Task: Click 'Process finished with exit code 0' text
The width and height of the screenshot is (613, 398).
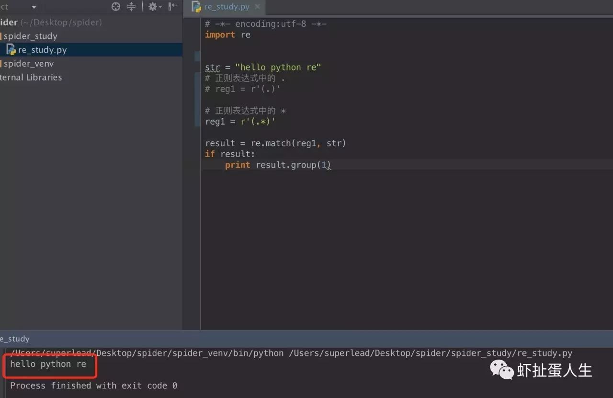Action: coord(93,386)
